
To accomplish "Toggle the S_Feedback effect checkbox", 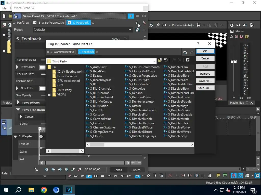I will click(x=69, y=23).
